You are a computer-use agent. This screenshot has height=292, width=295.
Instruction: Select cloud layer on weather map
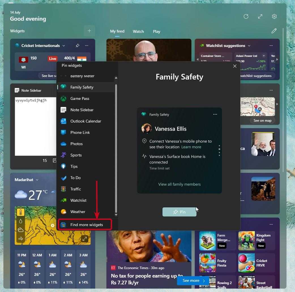pyautogui.click(x=20, y=230)
